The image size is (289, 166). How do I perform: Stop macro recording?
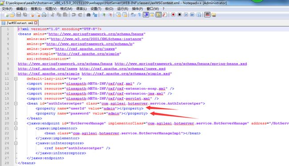coord(180,15)
